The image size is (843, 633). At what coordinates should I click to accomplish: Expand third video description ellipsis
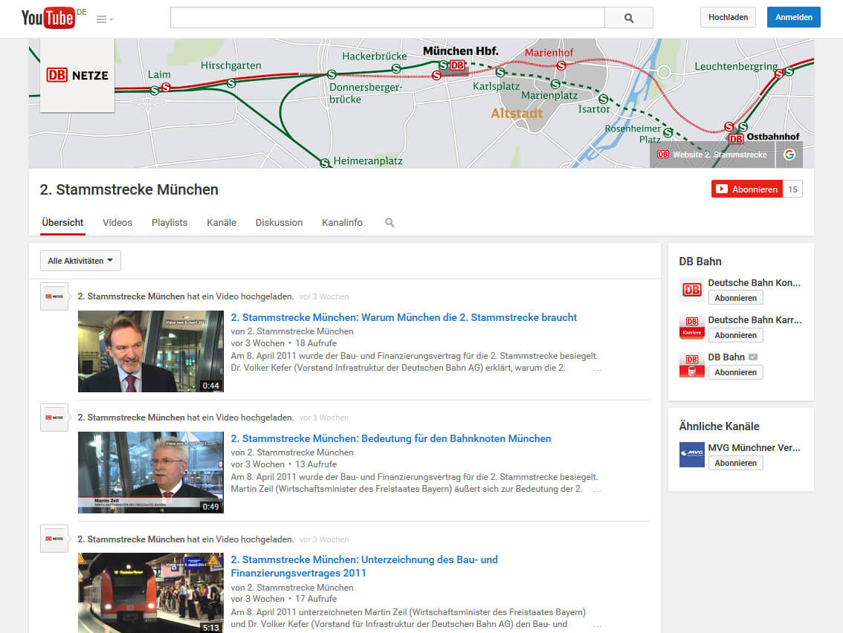point(597,626)
